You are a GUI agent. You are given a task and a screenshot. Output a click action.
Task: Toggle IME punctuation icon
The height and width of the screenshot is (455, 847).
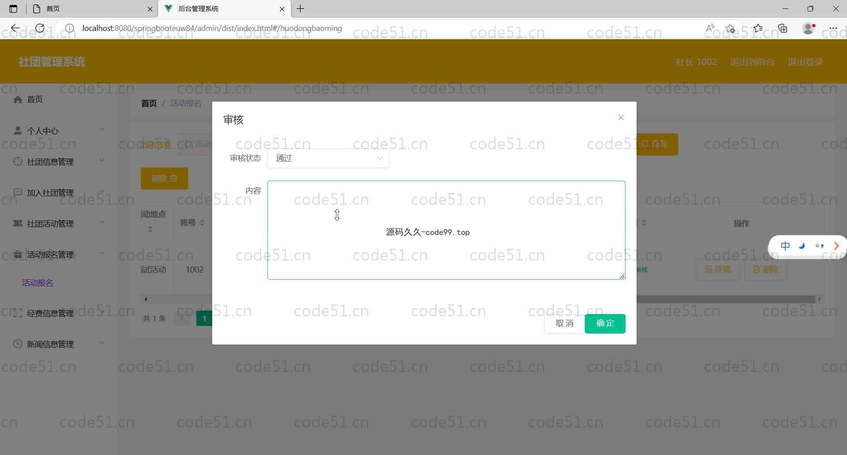pos(819,246)
